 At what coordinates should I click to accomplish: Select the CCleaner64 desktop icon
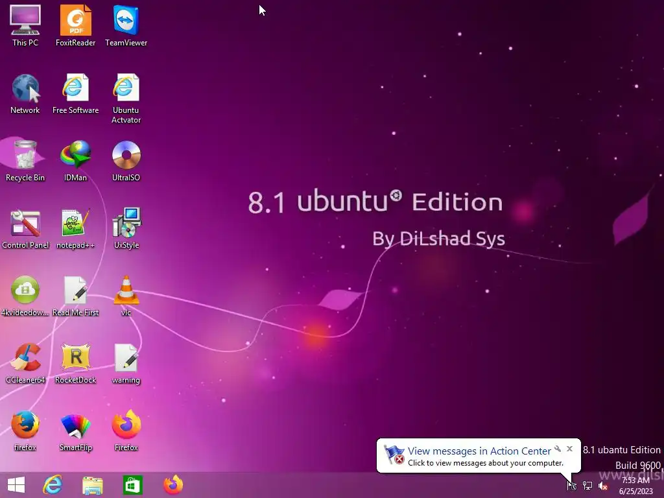pyautogui.click(x=25, y=363)
